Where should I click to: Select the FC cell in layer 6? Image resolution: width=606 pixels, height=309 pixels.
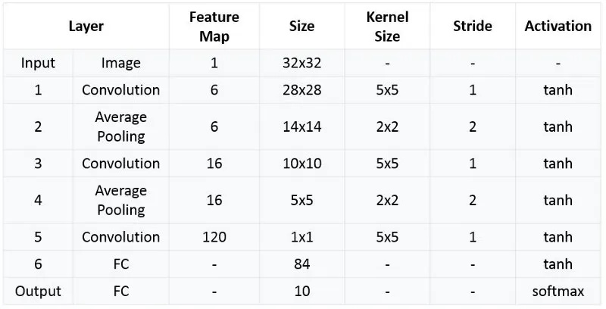tap(120, 264)
